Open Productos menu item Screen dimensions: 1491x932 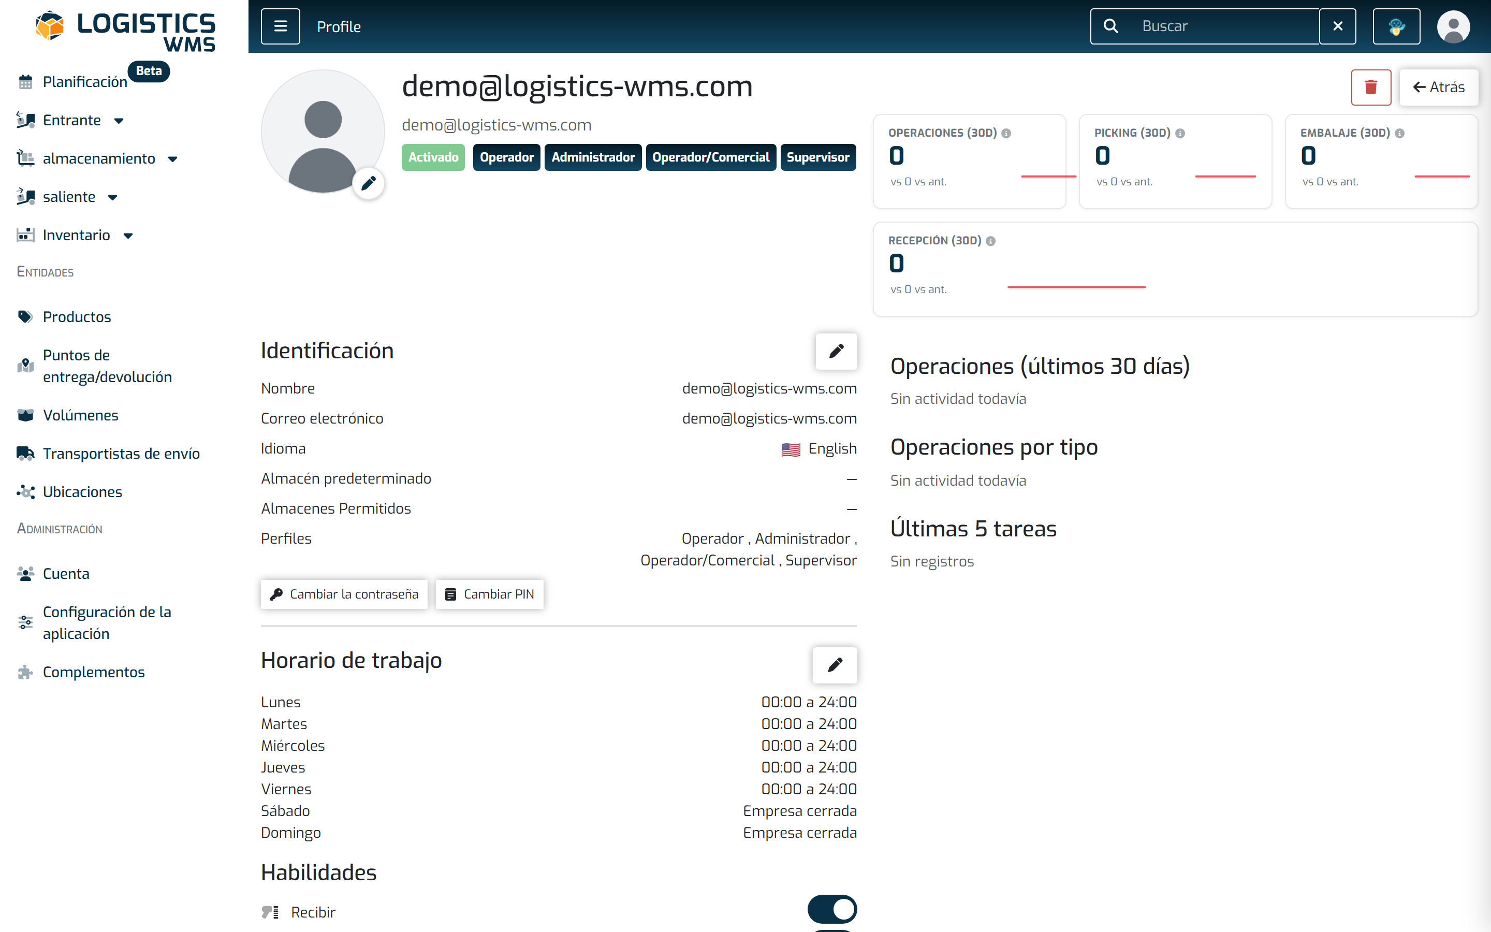click(77, 317)
